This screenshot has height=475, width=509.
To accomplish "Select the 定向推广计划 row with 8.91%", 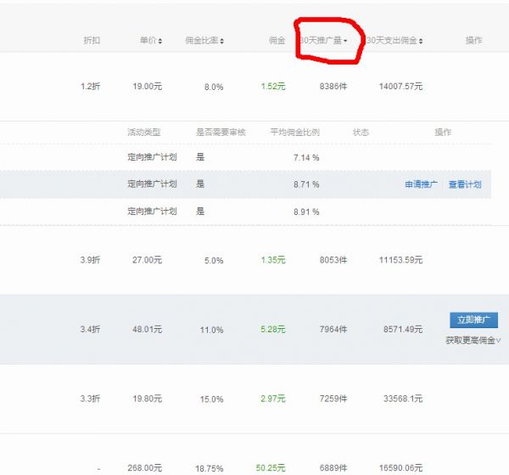I will (x=152, y=211).
